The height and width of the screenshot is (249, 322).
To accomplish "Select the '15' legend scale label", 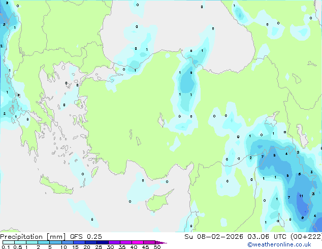I will (x=75, y=247).
